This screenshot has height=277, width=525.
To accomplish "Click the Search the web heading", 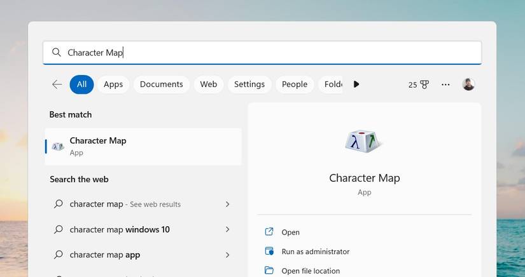I will coord(79,179).
